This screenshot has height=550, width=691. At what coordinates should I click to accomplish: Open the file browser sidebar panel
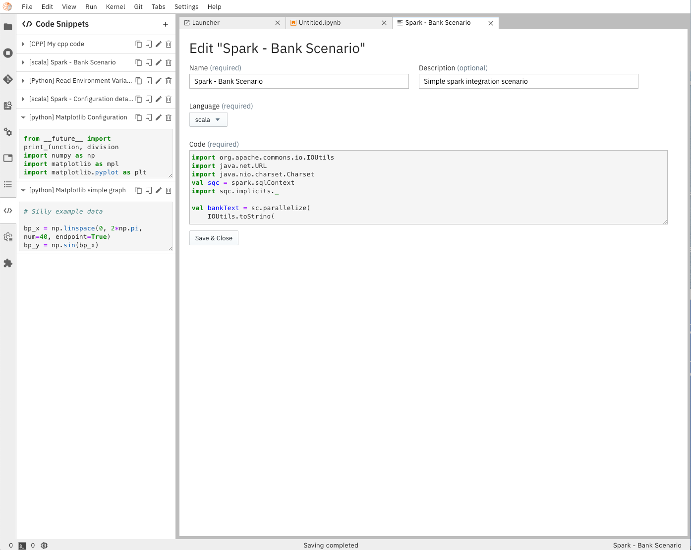pyautogui.click(x=8, y=26)
